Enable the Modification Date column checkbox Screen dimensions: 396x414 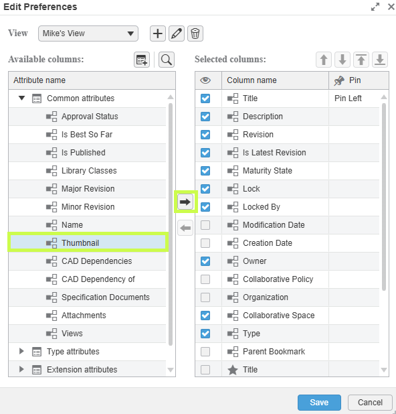[x=205, y=225]
